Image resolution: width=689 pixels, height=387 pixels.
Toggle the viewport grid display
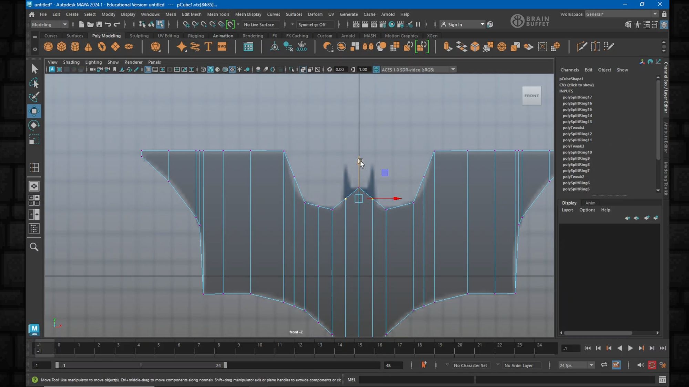[147, 69]
